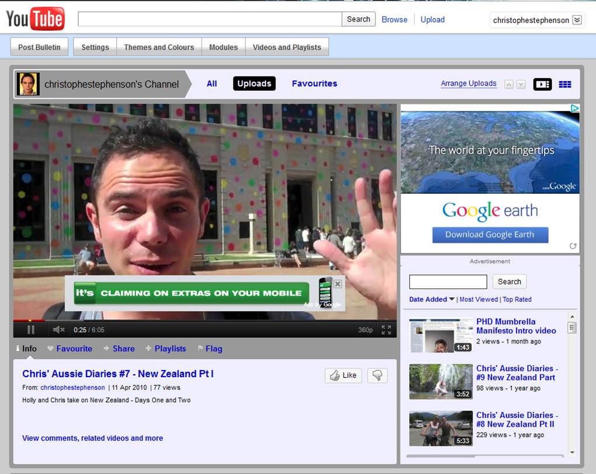Select the Favourites tab
The height and width of the screenshot is (474, 596).
pos(314,83)
